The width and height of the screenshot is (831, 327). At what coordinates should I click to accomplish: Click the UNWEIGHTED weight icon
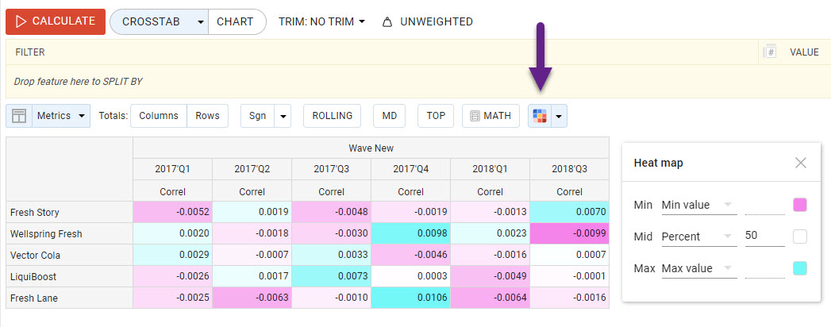tap(387, 22)
